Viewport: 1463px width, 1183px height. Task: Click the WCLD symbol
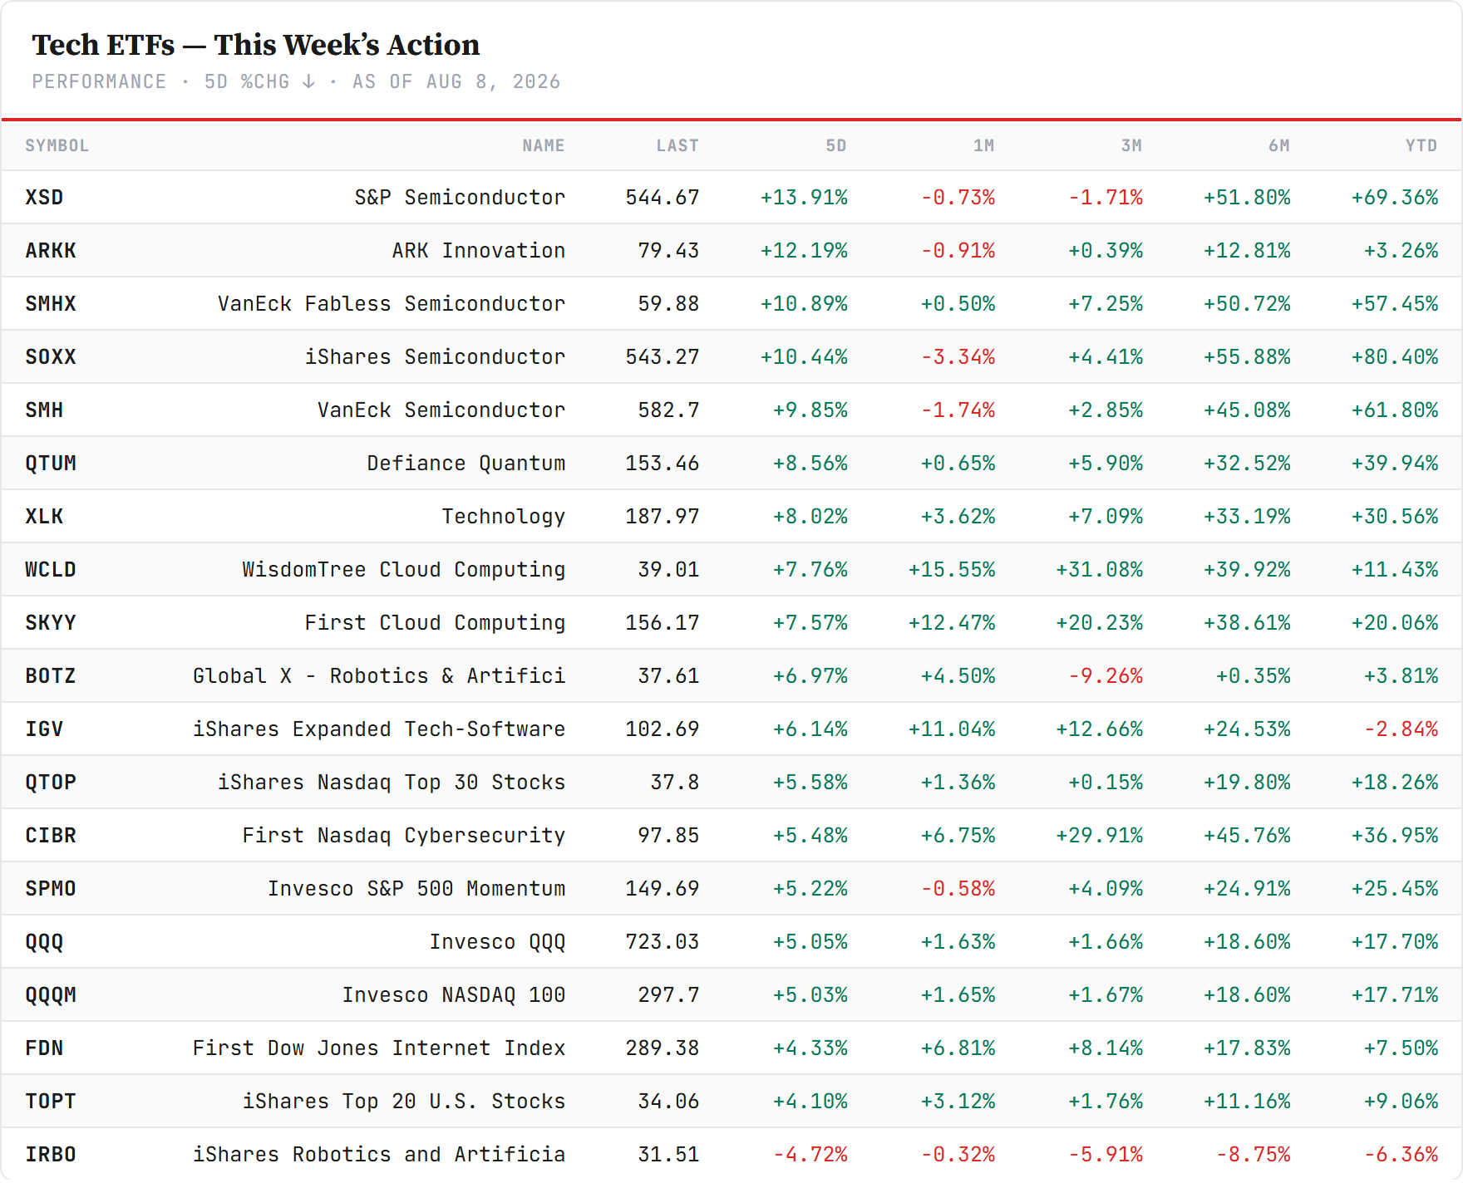[x=51, y=570]
